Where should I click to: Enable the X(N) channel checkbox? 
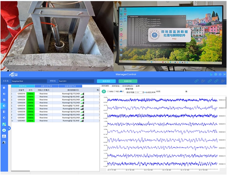[108, 91]
